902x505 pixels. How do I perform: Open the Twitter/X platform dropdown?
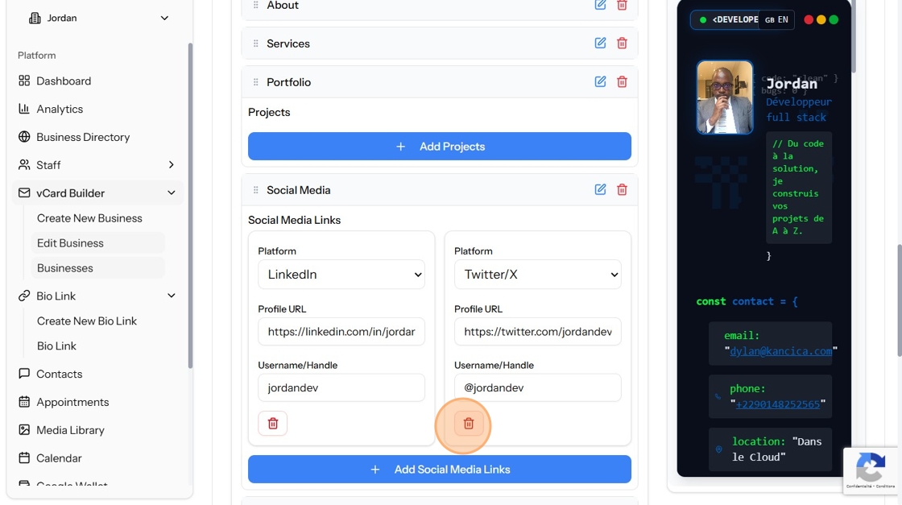tap(537, 275)
